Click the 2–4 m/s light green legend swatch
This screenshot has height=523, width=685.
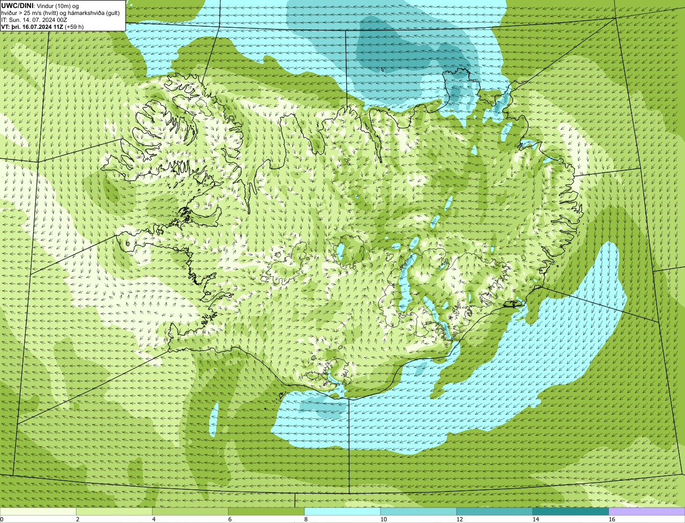pos(114,512)
